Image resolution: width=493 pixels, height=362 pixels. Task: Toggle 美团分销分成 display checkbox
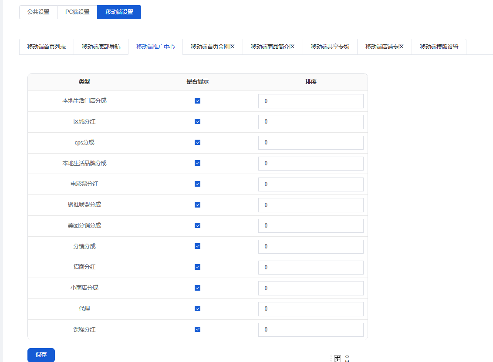click(197, 225)
